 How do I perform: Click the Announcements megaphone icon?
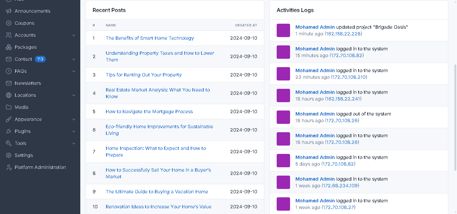point(9,11)
